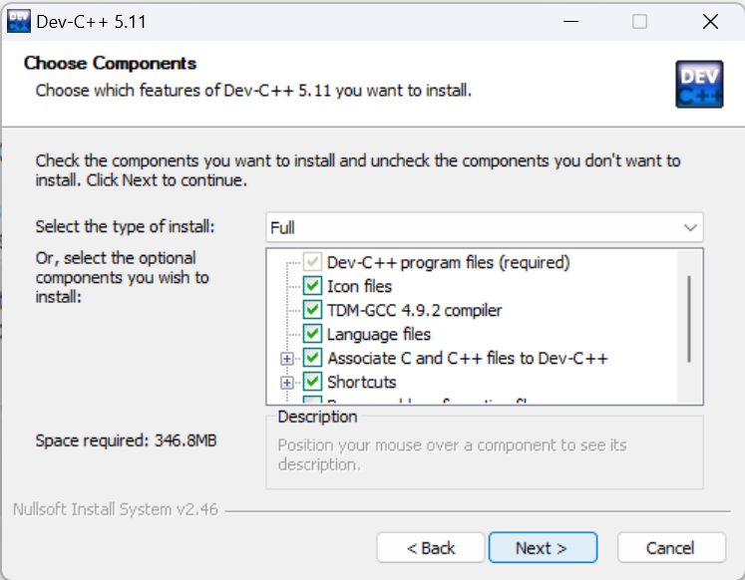Select the Icon files label
This screenshot has height=580, width=745.
click(x=359, y=286)
